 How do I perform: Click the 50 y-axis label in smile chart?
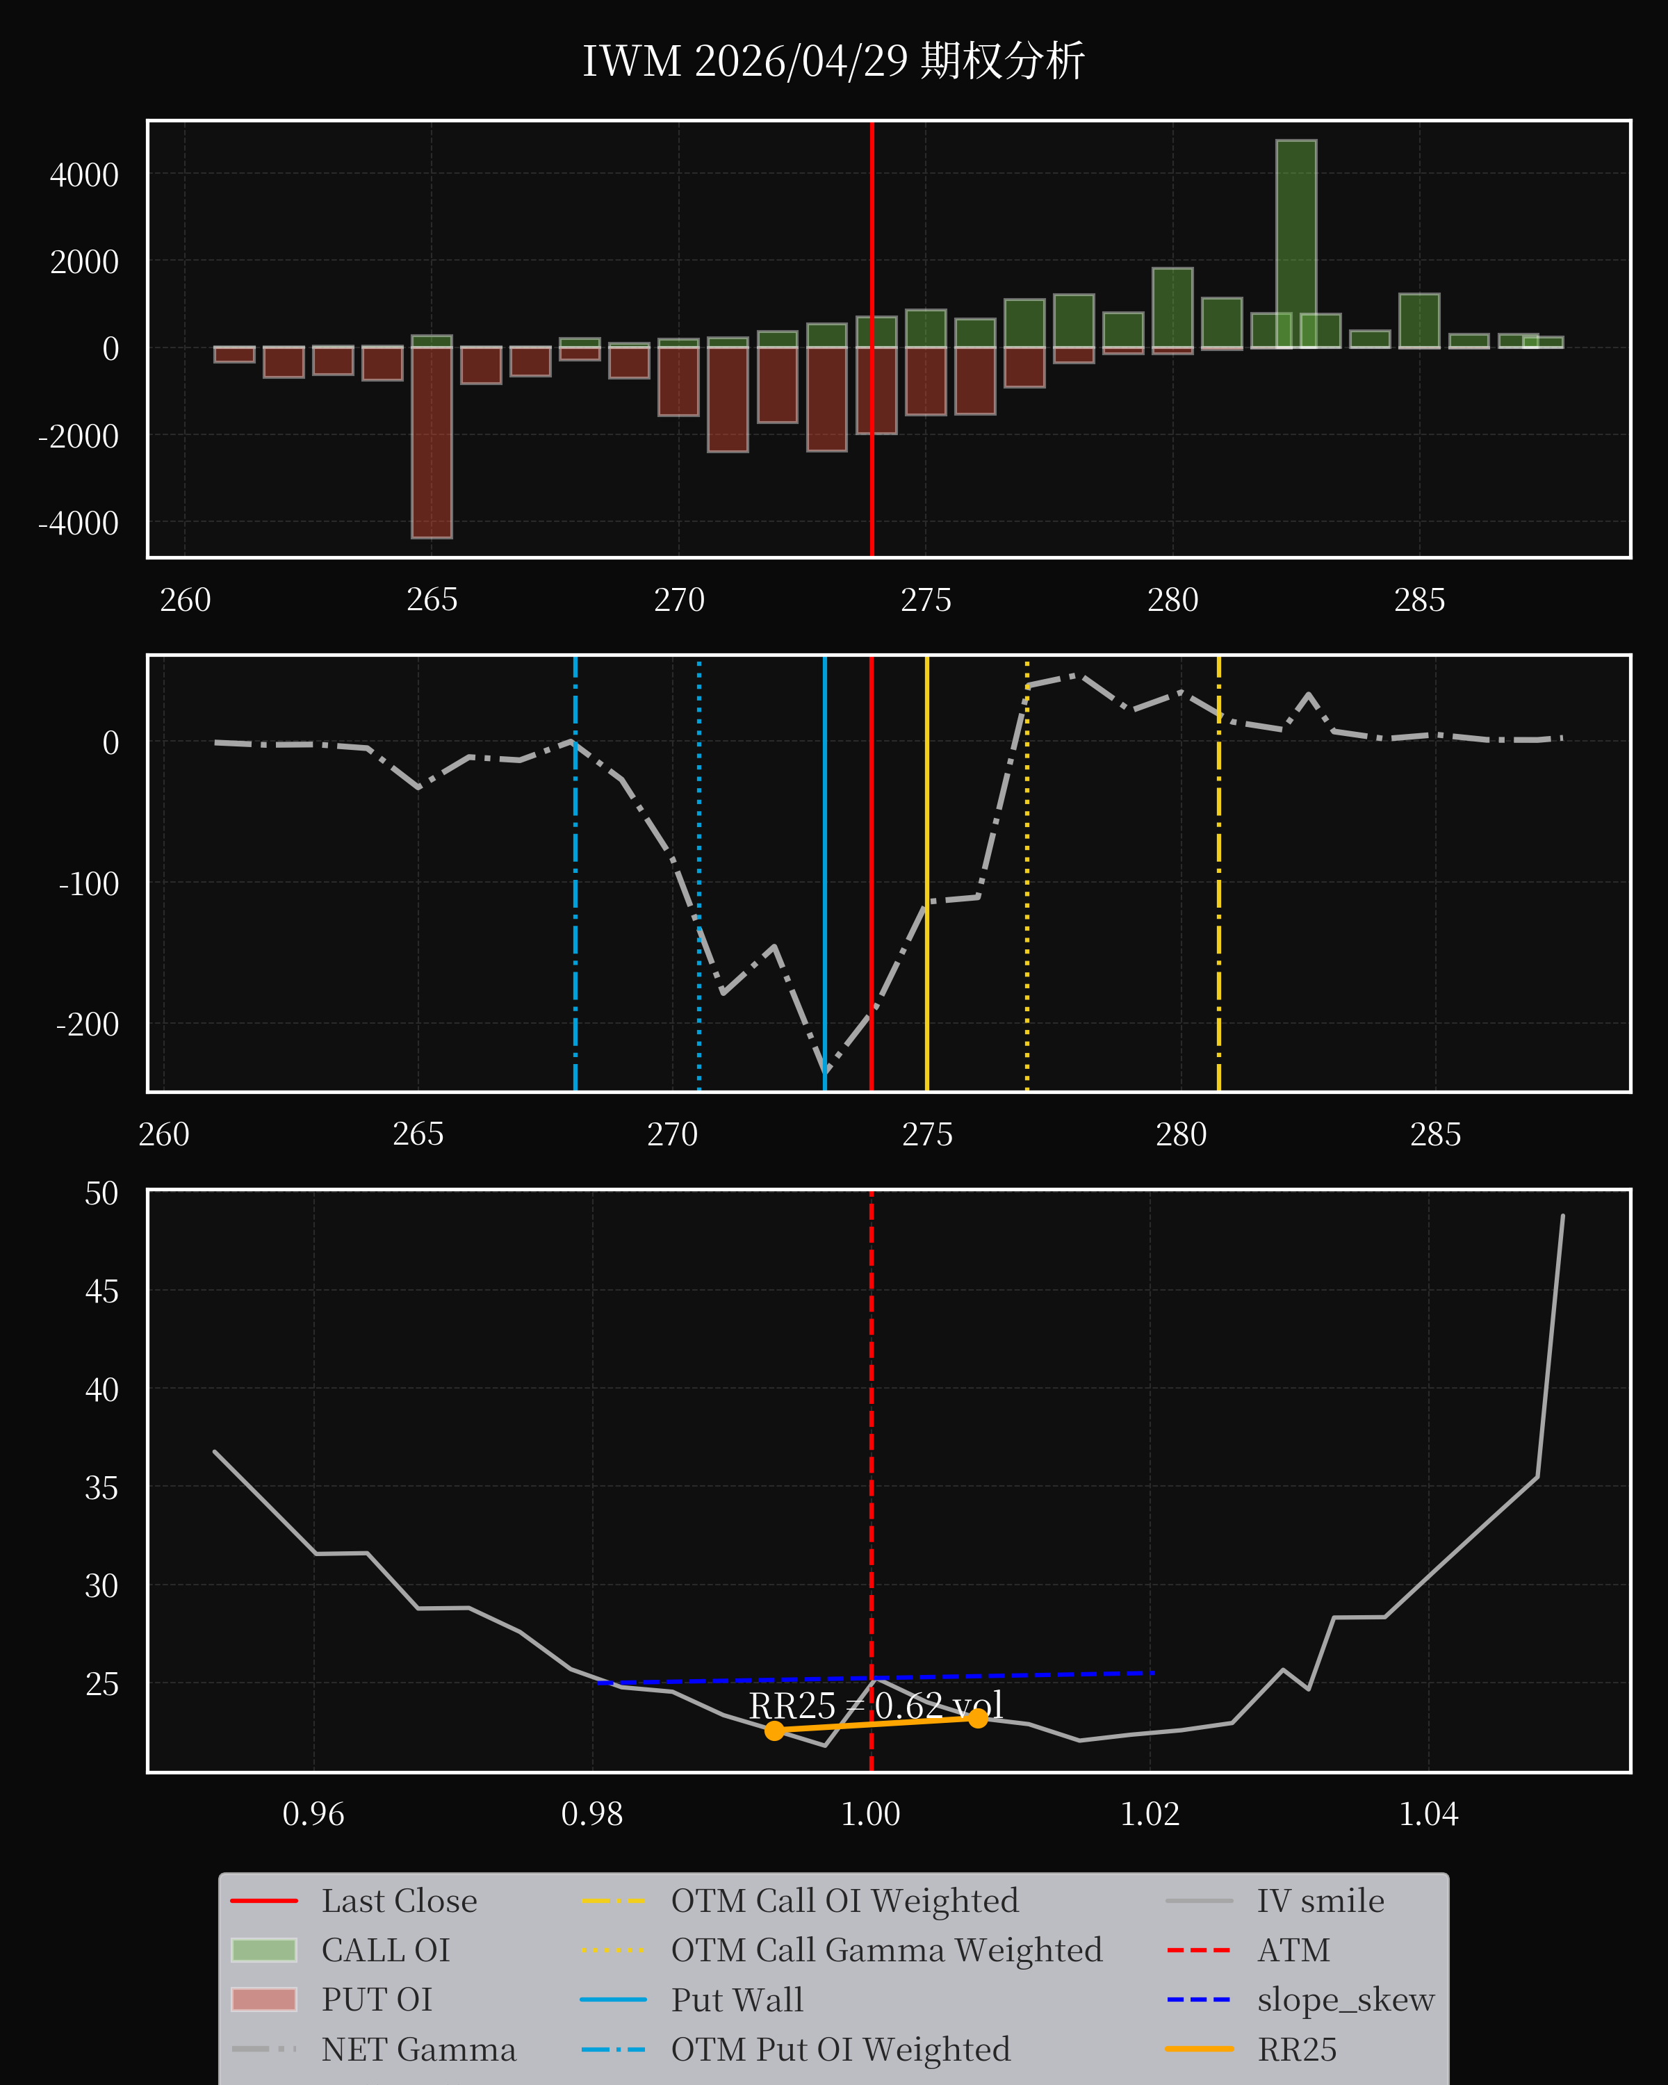tap(101, 1193)
